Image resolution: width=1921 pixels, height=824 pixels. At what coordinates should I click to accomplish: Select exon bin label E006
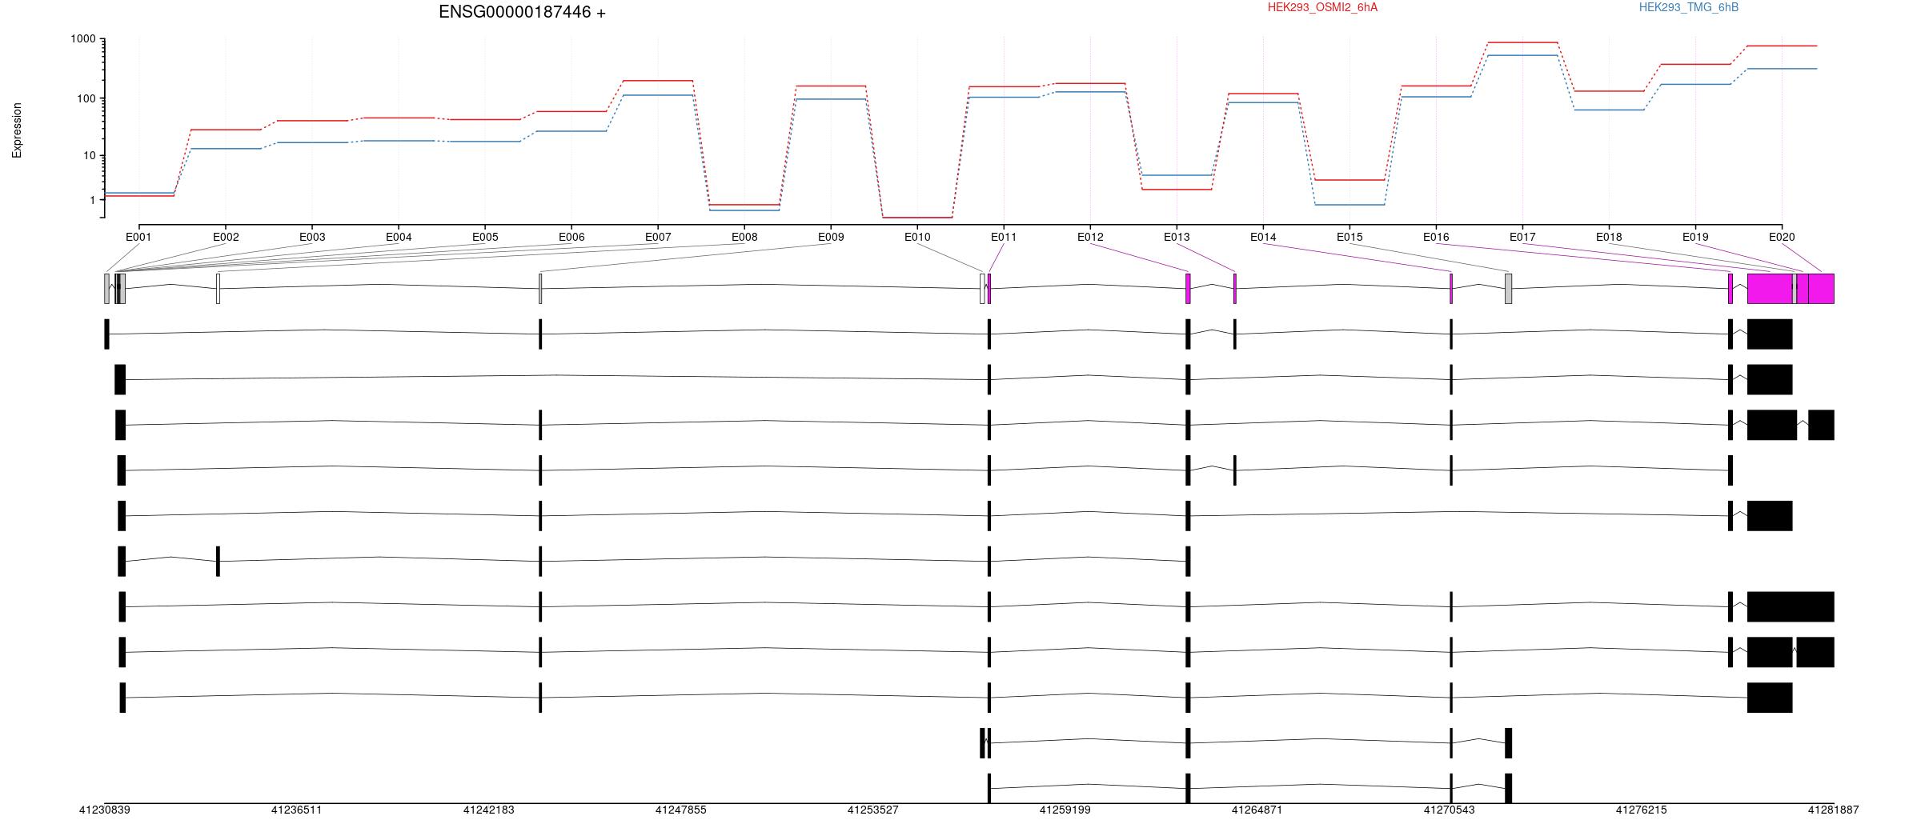pos(571,237)
